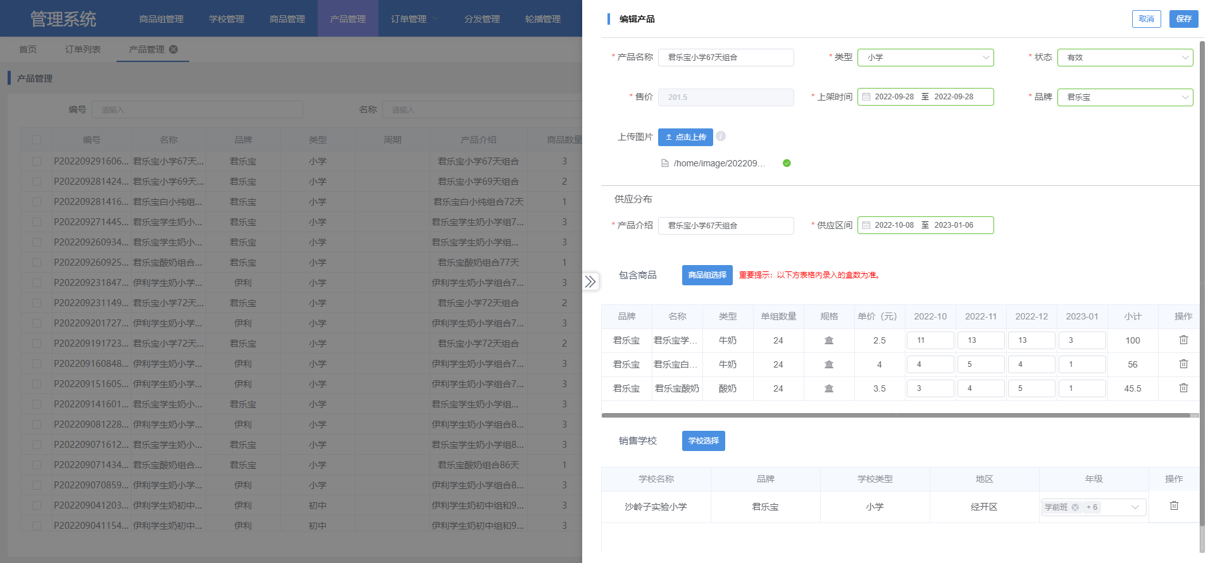The image size is (1215, 563).
Task: Click the 点击上传 upload button
Action: [685, 137]
